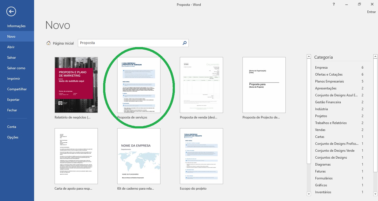378x201 pixels.
Task: Click the Escopo do projeto caption text
Action: (193, 189)
